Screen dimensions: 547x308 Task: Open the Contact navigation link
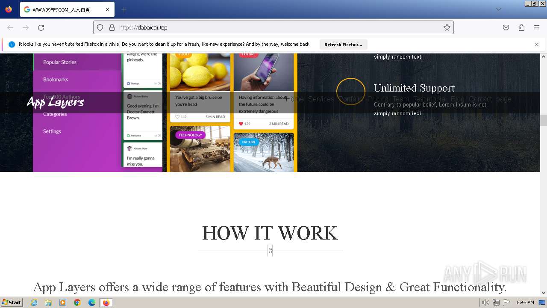pos(480,99)
